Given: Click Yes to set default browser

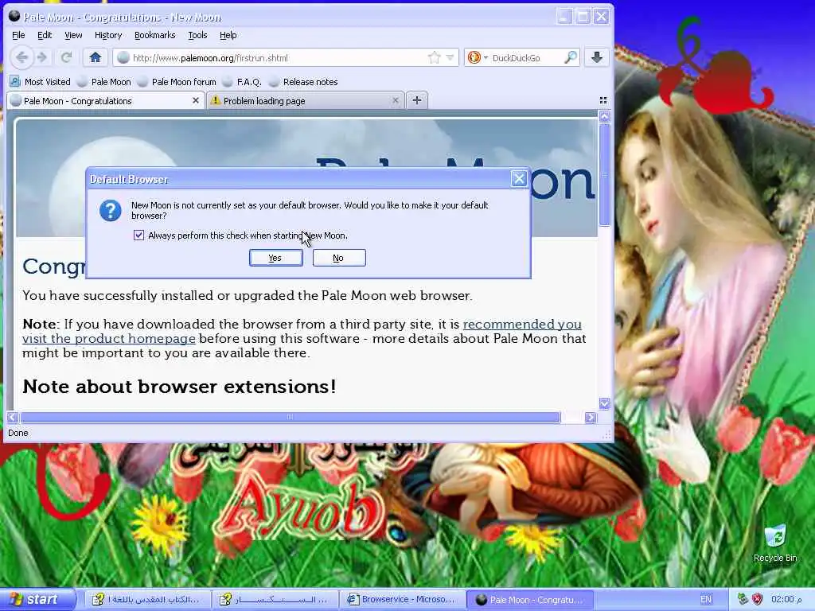Looking at the screenshot, I should tap(275, 258).
